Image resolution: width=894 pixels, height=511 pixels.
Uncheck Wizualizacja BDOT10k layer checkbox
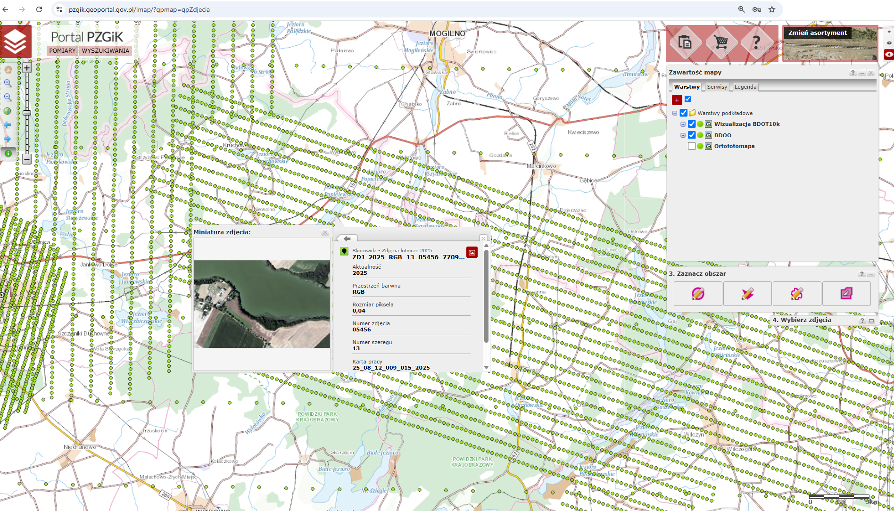tap(692, 124)
